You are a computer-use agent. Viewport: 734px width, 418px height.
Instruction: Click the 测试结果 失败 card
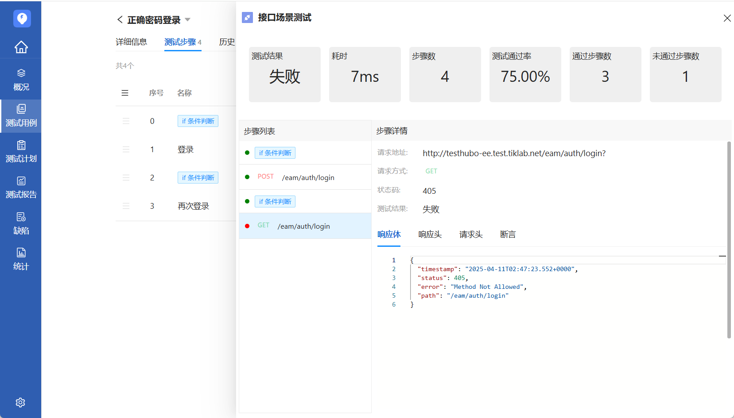(x=285, y=74)
